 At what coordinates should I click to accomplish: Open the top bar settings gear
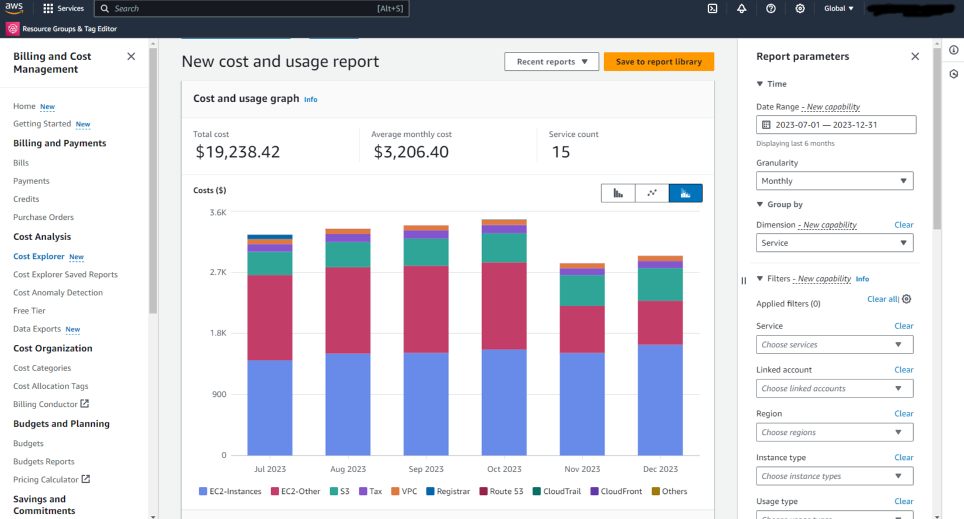click(x=800, y=8)
